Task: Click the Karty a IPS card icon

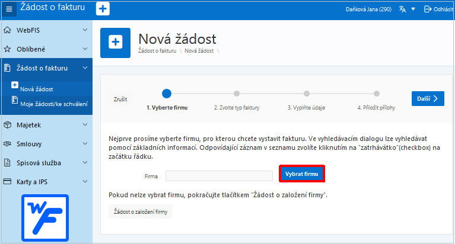Action: (8, 182)
